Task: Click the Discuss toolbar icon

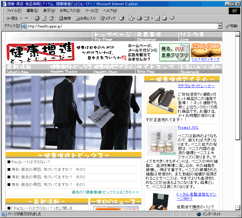Action: coord(157,18)
